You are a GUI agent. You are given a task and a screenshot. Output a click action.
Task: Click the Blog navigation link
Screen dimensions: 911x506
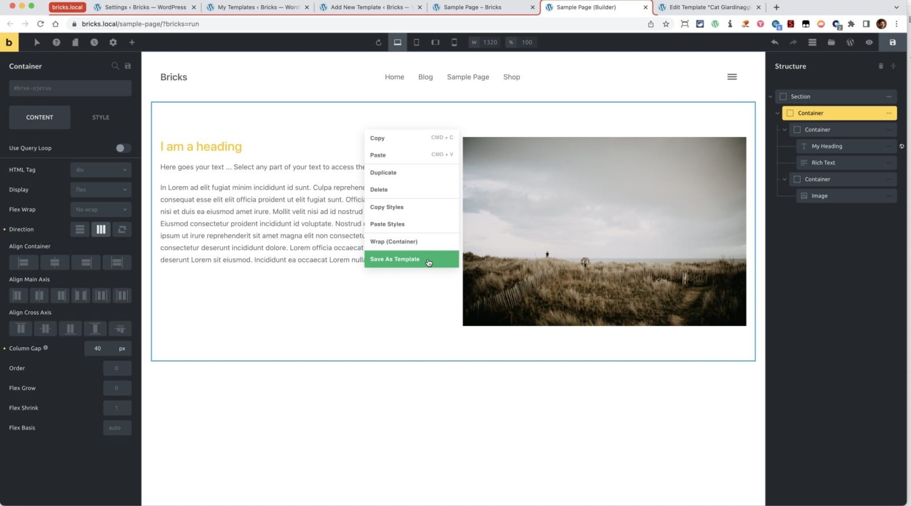(425, 77)
